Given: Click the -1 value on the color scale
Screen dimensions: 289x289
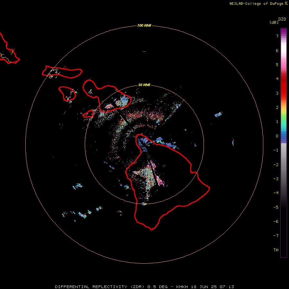Looking at the screenshot, I should (x=276, y=150).
